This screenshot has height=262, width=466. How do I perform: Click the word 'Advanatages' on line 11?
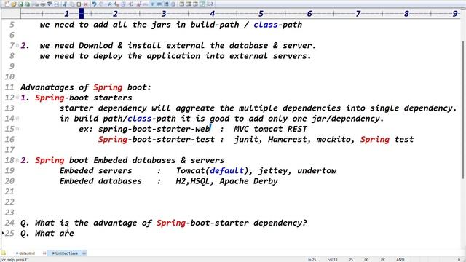47,87
